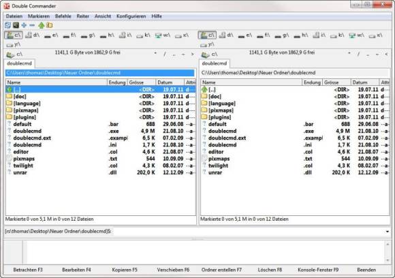Open the Markieren menu

(x=39, y=16)
